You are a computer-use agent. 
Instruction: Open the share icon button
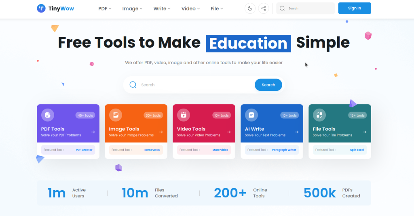pos(264,8)
